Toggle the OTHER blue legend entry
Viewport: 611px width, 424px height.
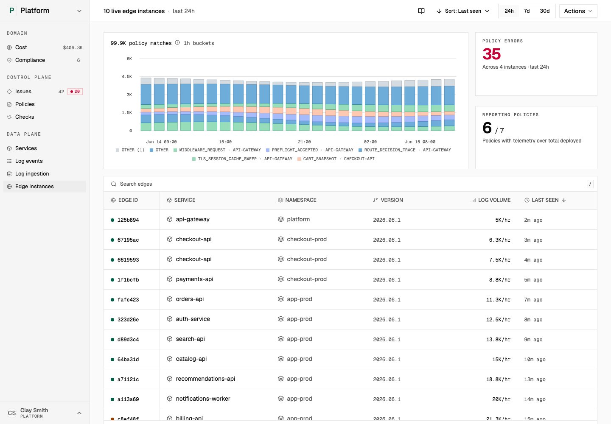coord(159,150)
